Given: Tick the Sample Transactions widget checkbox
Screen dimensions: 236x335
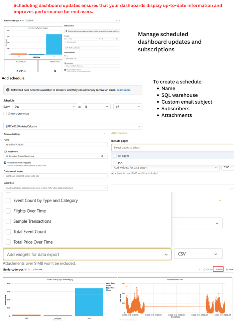Looking at the screenshot, I should (8, 221).
